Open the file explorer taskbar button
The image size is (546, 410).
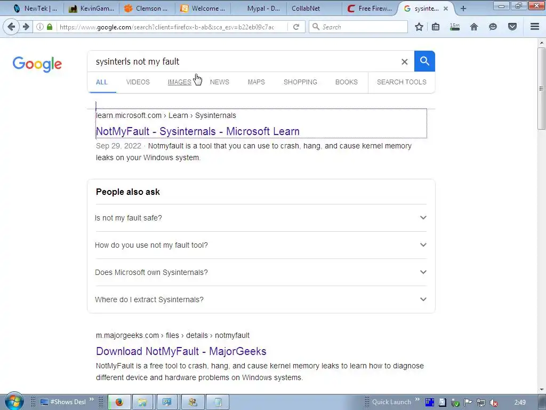(x=142, y=402)
